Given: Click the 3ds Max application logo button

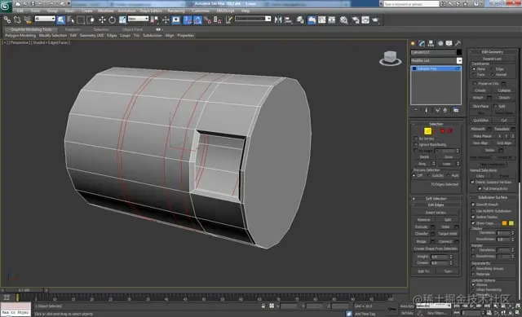Looking at the screenshot, I should 7,6.
